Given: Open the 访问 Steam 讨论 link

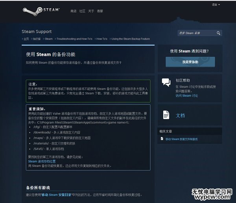Looking at the screenshot, I should pos(186,96).
